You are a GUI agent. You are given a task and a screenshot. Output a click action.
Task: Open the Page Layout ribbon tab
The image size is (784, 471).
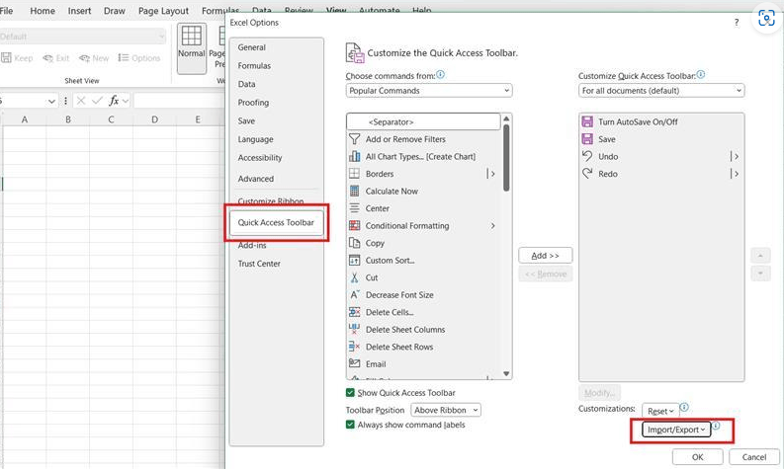pos(163,11)
